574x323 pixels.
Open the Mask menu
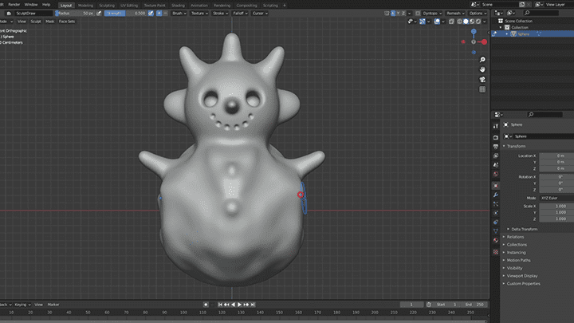tap(49, 22)
